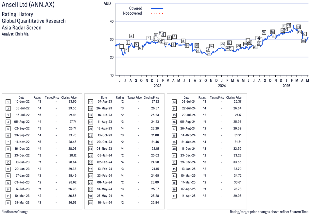Click the '10-Jun-24' date cell

[x=105, y=203]
